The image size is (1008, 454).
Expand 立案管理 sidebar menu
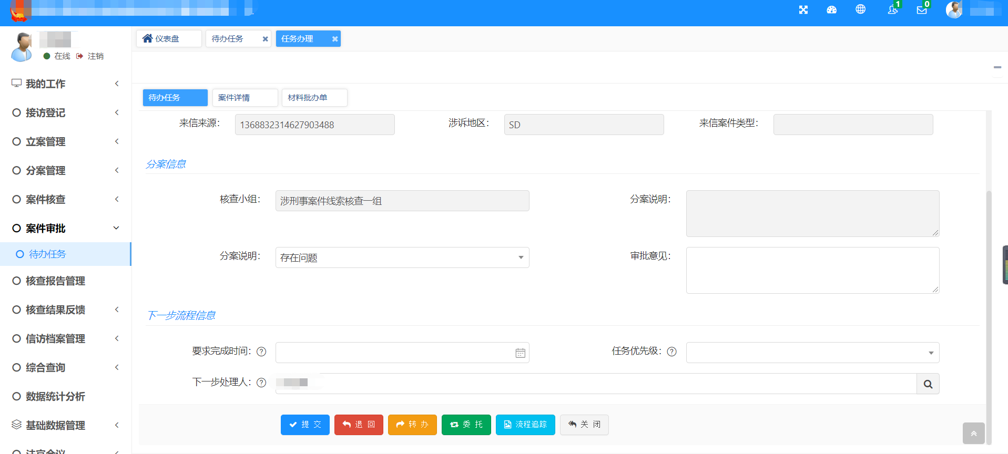coord(65,141)
